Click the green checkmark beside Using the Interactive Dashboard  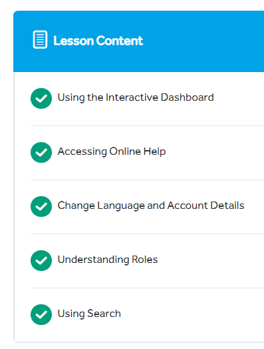[41, 98]
